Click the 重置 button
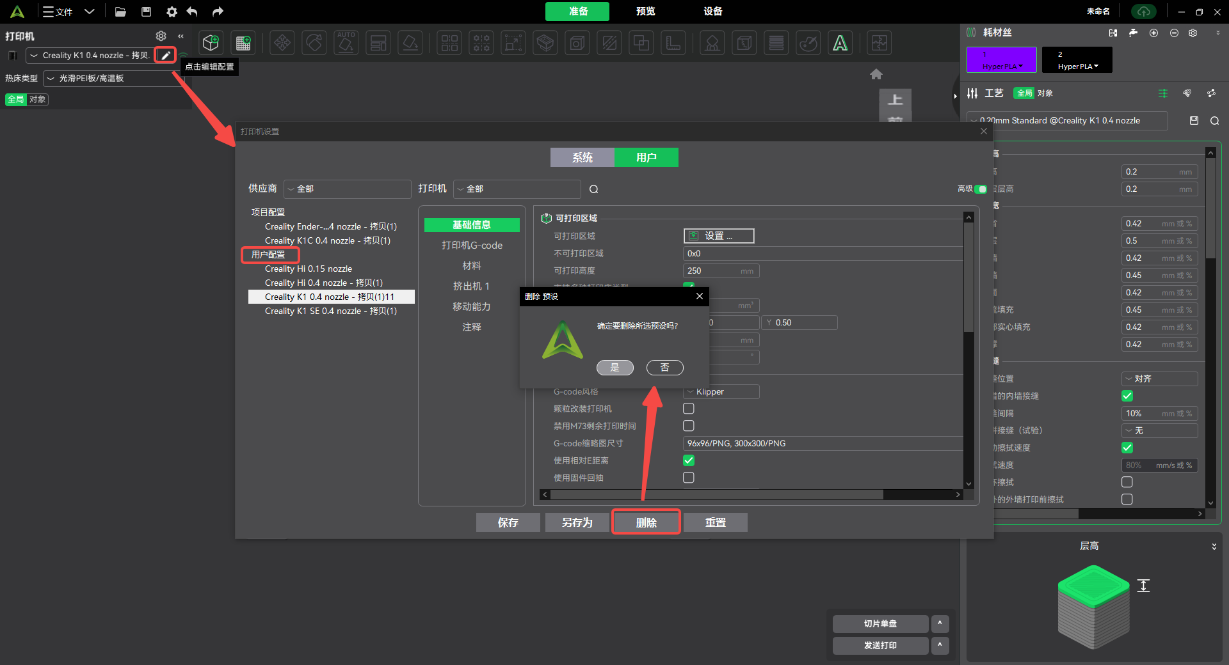1229x665 pixels. click(x=716, y=522)
